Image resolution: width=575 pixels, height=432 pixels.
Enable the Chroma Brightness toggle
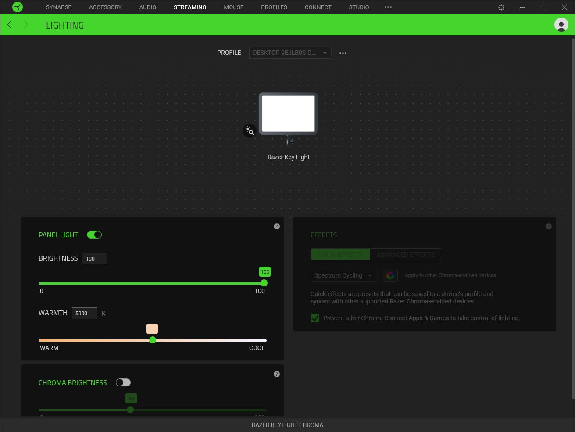pos(123,382)
